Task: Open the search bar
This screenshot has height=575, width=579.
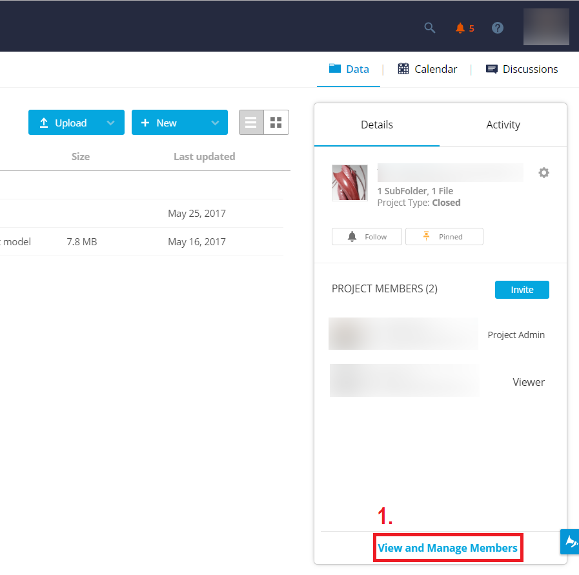Action: 430,28
